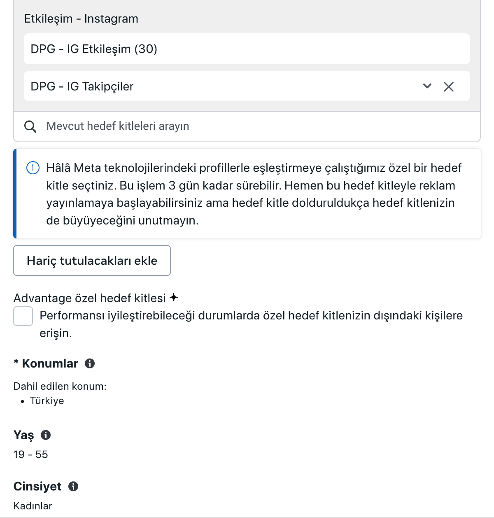The image size is (494, 518).
Task: Click the Performansı iyileştirebileceği checkbox description text
Action: pos(251,324)
